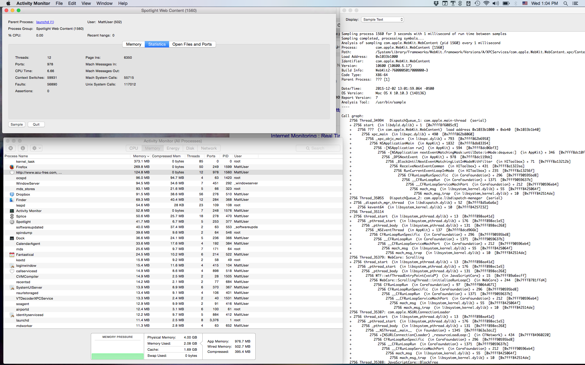Switch to CPU tab in Activity Monitor

134,148
